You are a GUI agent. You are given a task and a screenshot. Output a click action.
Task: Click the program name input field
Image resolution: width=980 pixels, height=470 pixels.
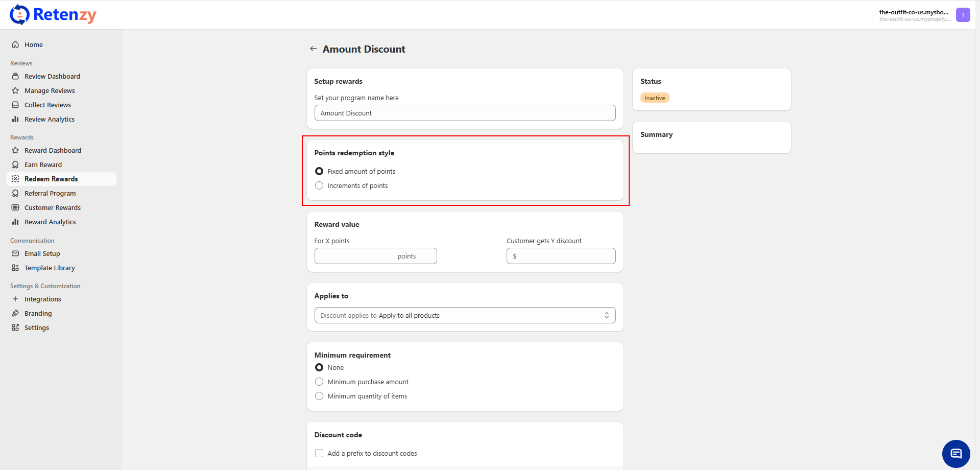(x=465, y=113)
